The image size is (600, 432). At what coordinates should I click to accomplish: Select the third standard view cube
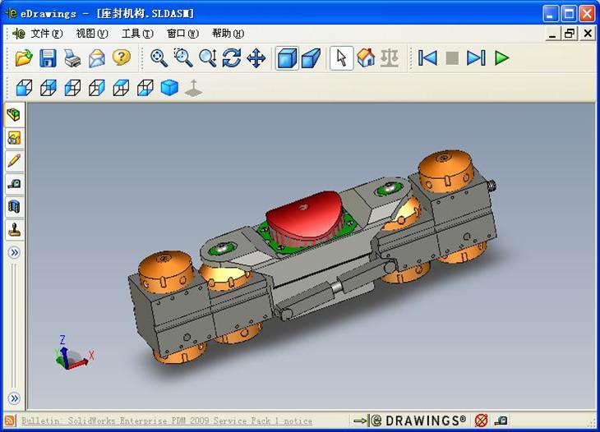(72, 88)
